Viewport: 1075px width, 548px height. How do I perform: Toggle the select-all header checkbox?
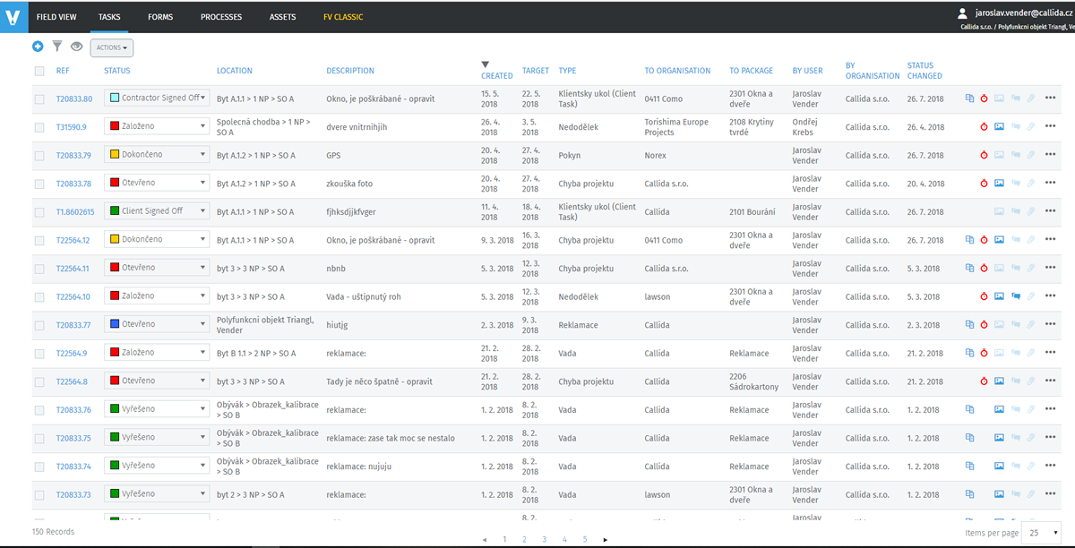(x=39, y=71)
